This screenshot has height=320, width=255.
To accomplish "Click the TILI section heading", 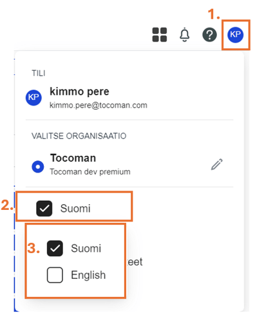I will (x=39, y=73).
